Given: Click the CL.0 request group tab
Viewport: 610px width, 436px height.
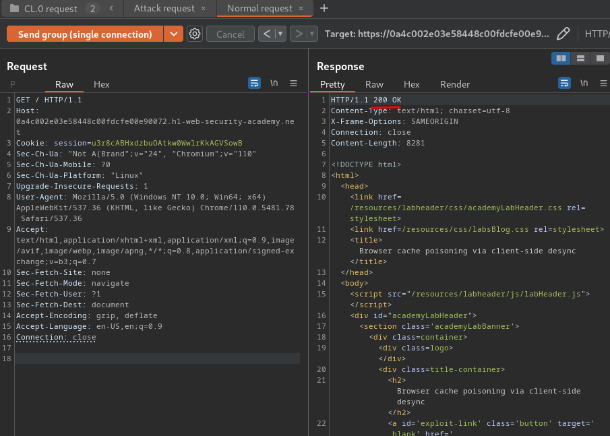Looking at the screenshot, I should pos(51,9).
